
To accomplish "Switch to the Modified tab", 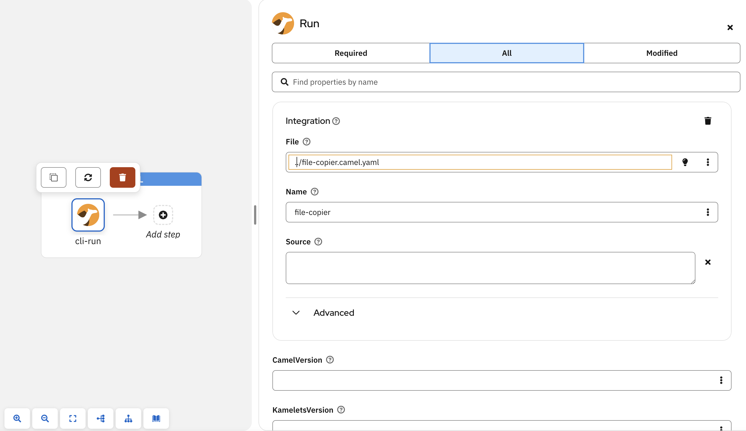I will (662, 53).
